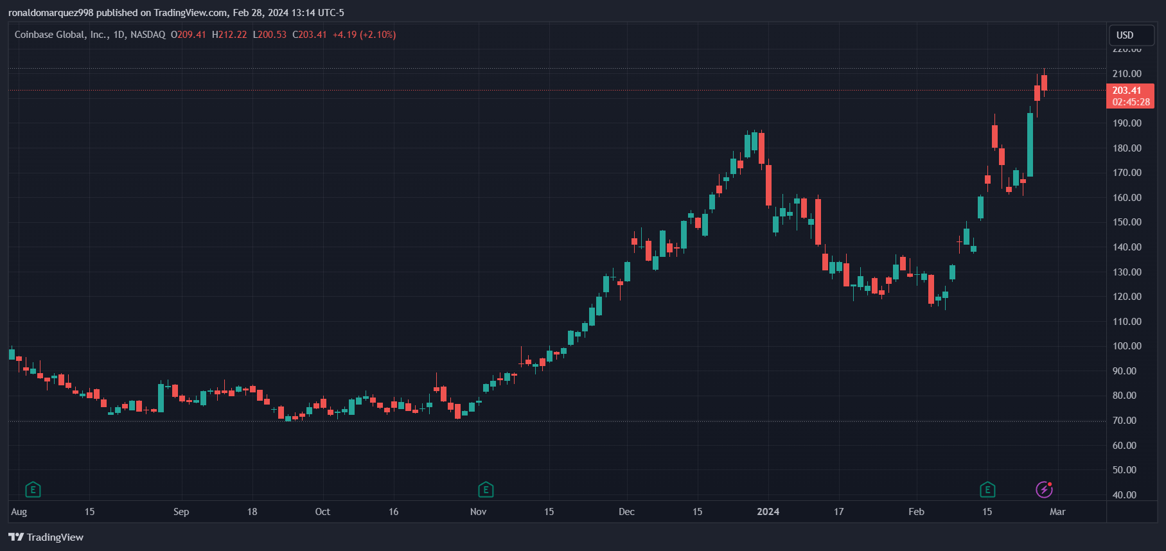Open the USD currency selector
The image size is (1166, 551).
[1131, 35]
